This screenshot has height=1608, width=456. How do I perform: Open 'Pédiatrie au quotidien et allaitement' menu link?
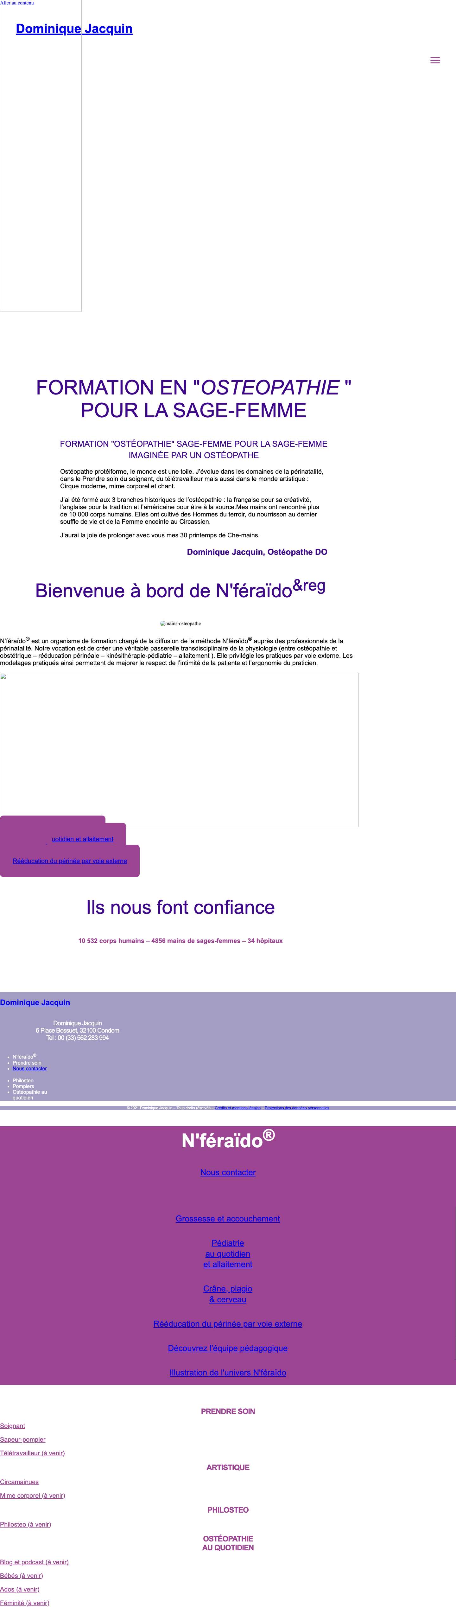pyautogui.click(x=228, y=1253)
